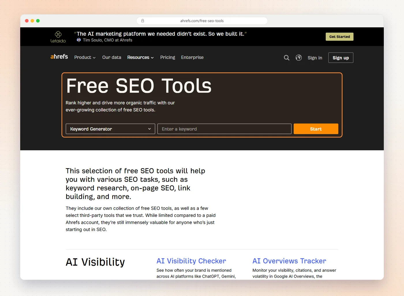404x296 pixels.
Task: Click "See how often your brand is mentioned" text
Action: click(x=196, y=273)
